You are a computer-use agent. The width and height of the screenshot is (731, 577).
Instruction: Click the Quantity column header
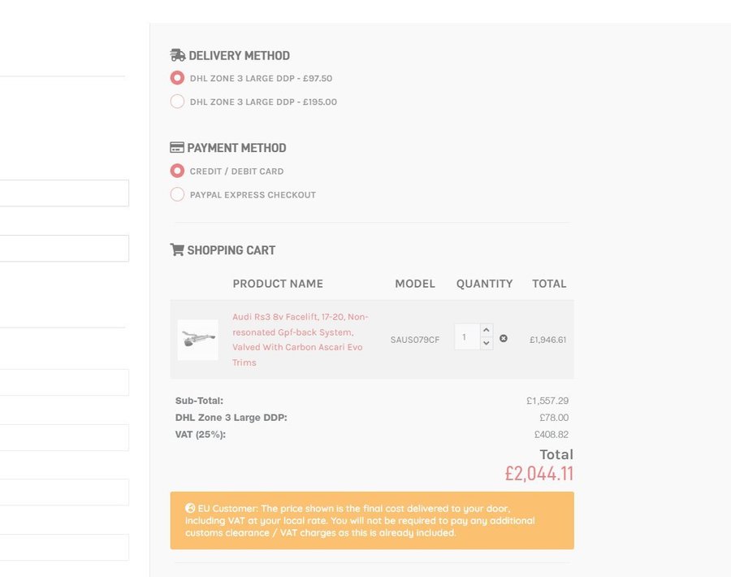(484, 284)
